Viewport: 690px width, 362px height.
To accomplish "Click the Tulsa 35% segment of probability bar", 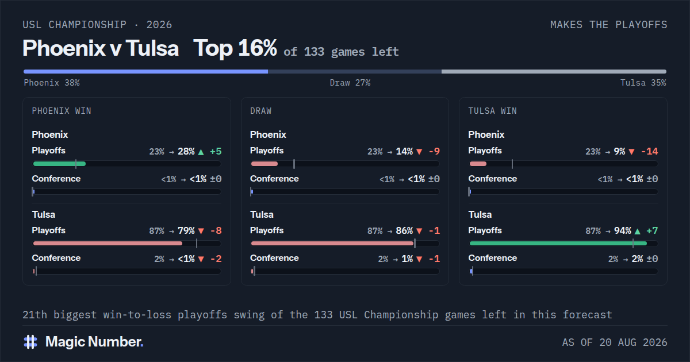I will pos(554,72).
